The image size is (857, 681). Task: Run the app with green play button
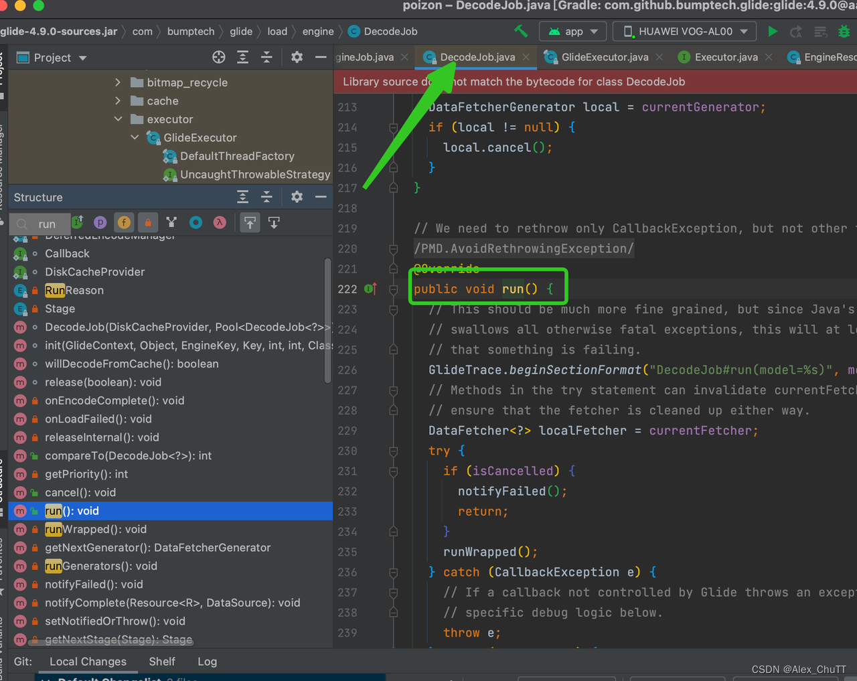(x=773, y=31)
